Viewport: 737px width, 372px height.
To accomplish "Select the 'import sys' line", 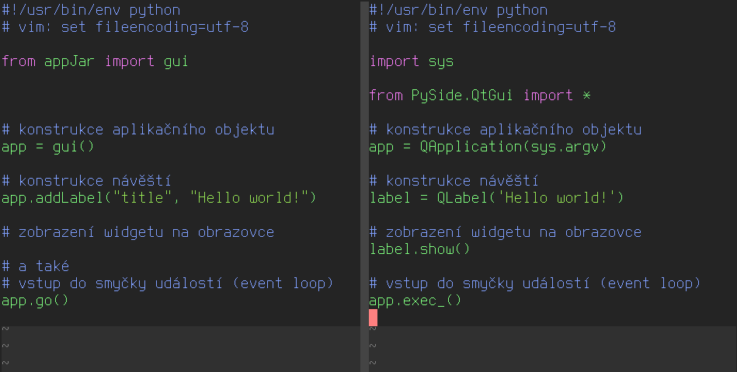I will [x=412, y=61].
